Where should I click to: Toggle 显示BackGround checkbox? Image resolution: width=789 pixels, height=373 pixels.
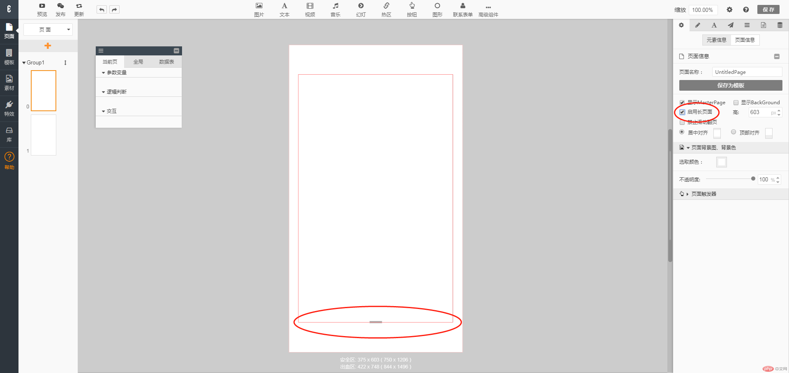tap(736, 103)
